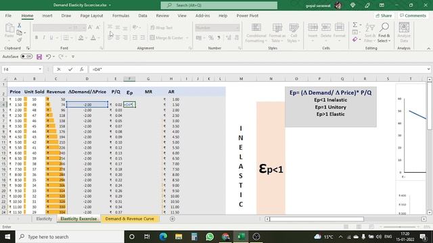The height and width of the screenshot is (243, 433).
Task: Toggle Align Right
Action: point(125,38)
